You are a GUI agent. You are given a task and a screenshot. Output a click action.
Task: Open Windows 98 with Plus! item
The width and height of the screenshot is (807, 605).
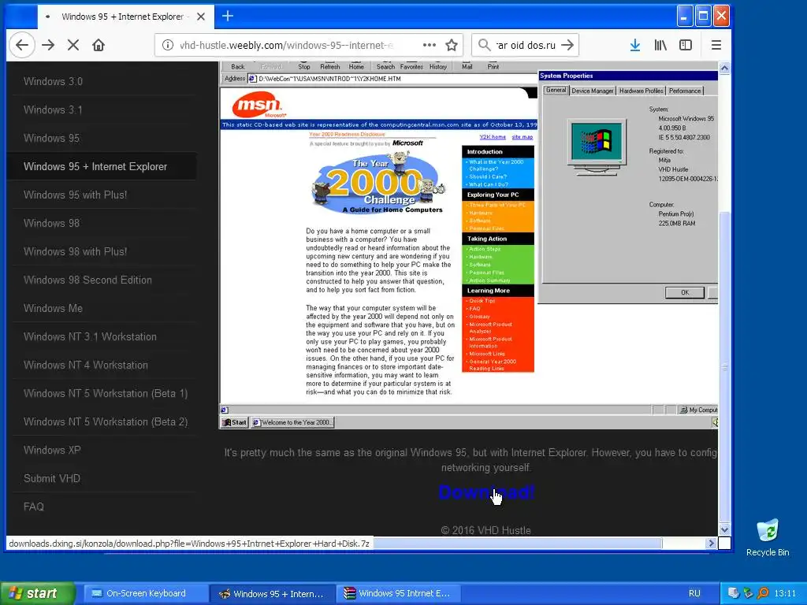click(x=75, y=251)
